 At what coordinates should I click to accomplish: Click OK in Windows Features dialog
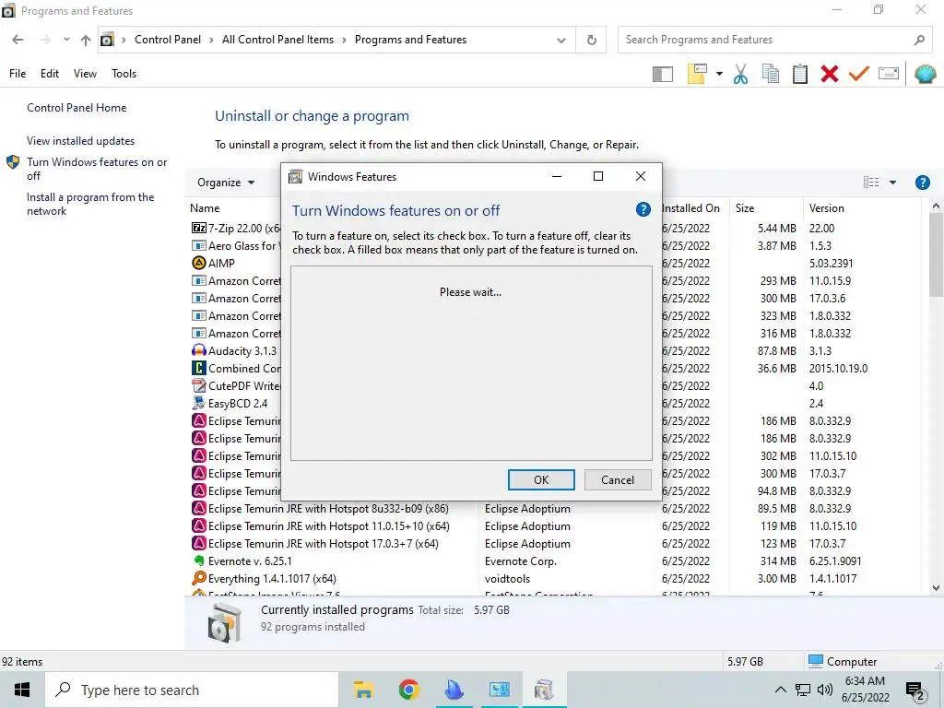click(541, 479)
